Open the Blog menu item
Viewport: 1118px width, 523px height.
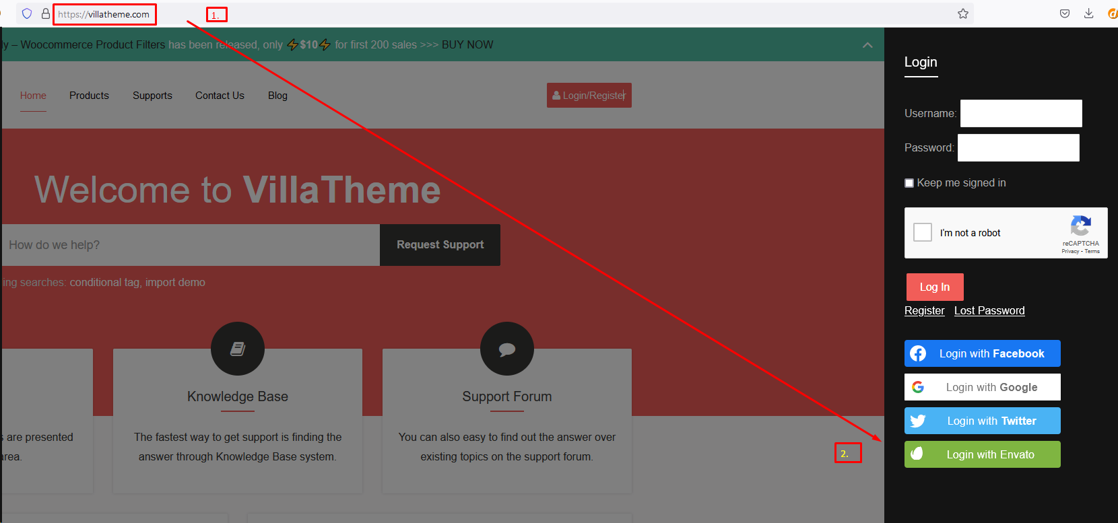point(277,96)
